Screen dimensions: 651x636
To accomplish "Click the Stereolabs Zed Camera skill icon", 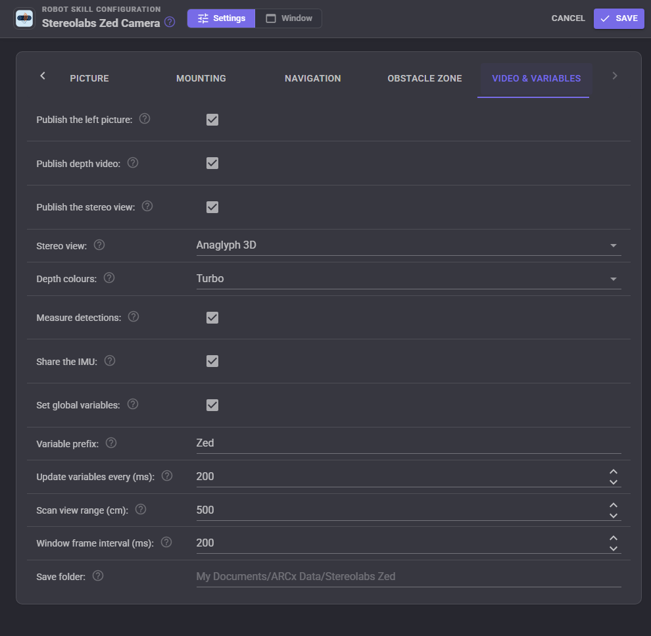I will [x=24, y=18].
